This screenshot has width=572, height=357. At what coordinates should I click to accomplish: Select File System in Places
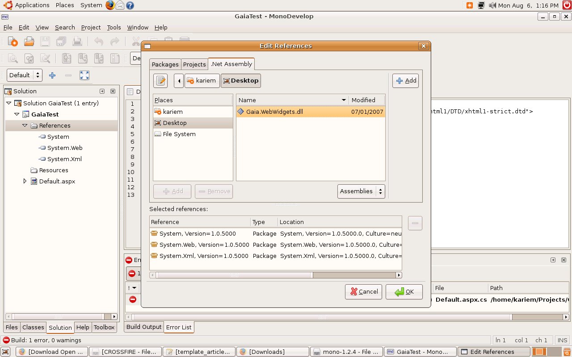coord(193,134)
